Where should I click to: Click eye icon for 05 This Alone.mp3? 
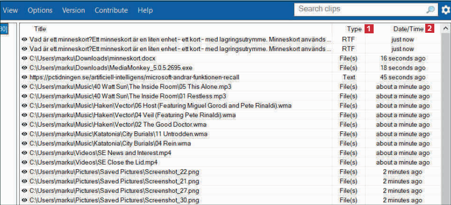[x=24, y=87]
